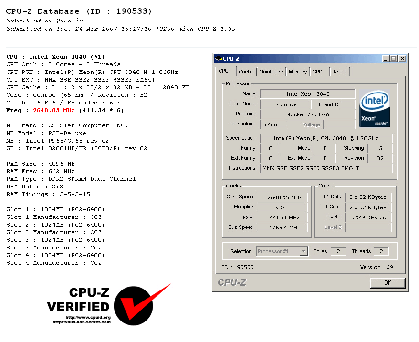Image resolution: width=419 pixels, height=342 pixels.
Task: Click the 'RAM Ratio : 2:3' line
Action: tap(35, 187)
